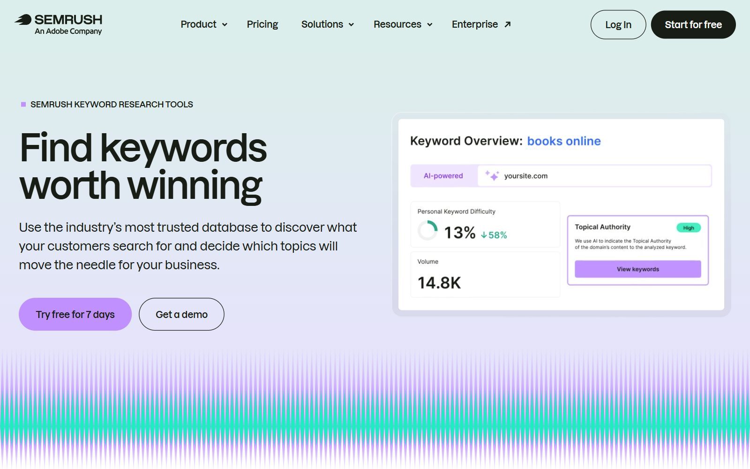Click the 'Keyword Overview:' heading text
750x469 pixels.
pyautogui.click(x=466, y=141)
